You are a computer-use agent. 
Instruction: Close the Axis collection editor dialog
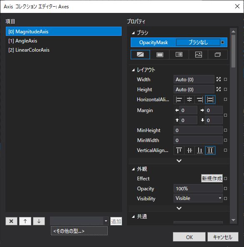click(237, 7)
